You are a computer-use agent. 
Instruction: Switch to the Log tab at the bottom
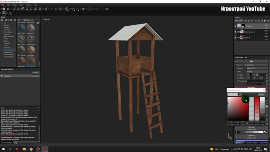16,143
